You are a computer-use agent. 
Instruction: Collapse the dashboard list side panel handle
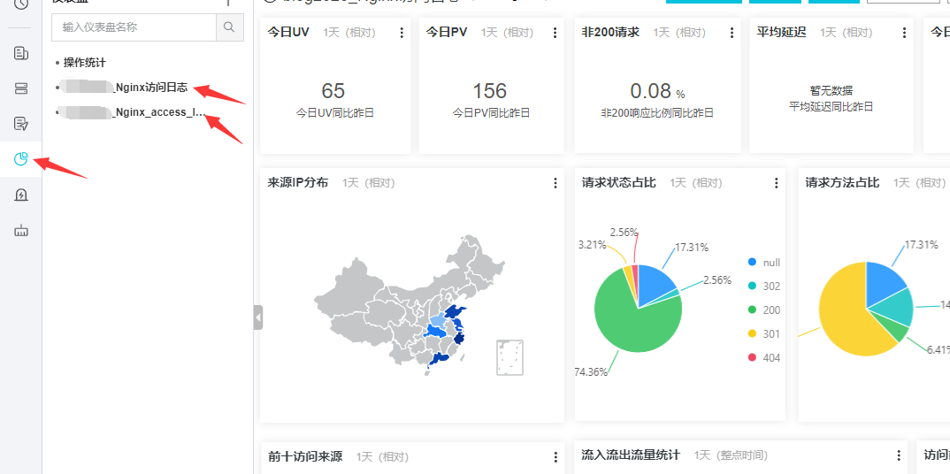[x=258, y=317]
